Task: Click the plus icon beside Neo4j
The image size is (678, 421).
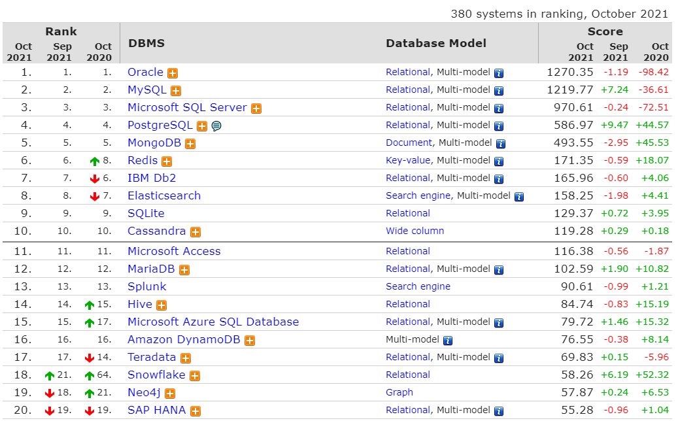Action: pos(170,394)
